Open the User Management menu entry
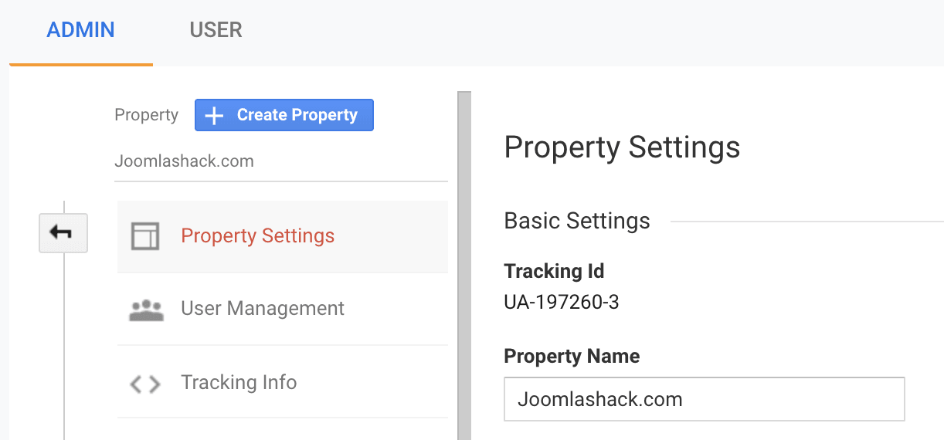This screenshot has width=944, height=440. coord(283,309)
